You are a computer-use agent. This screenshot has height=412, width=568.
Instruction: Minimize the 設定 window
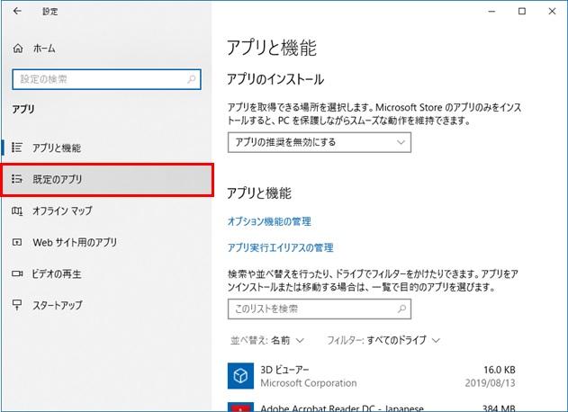point(491,11)
